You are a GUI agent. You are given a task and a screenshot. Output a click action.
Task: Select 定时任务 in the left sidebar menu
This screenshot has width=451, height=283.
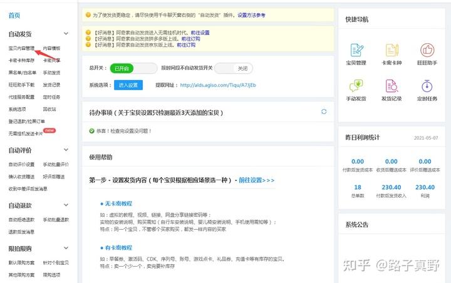(52, 97)
